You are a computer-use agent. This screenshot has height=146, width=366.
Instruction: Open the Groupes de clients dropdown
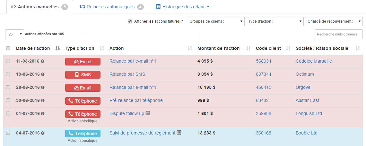[215, 21]
